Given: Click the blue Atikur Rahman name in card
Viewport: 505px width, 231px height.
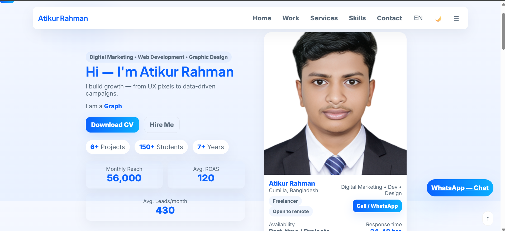Looking at the screenshot, I should click(x=292, y=183).
